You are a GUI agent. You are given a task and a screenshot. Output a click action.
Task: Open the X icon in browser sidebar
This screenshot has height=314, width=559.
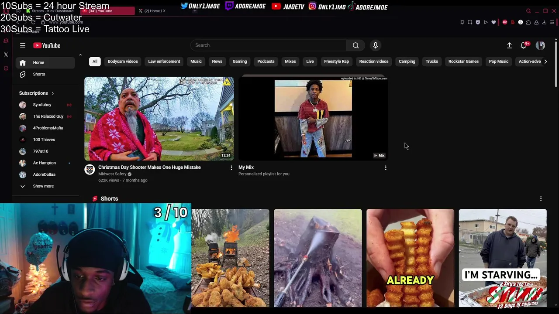(6, 55)
